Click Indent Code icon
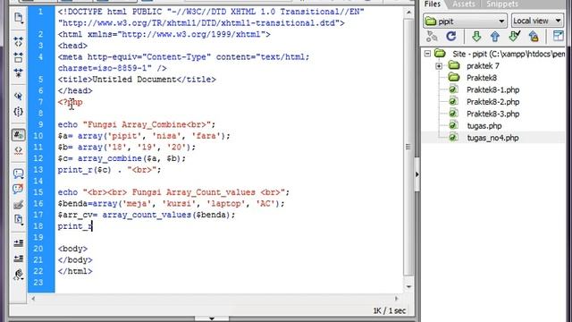Image resolution: width=572 pixels, height=322 pixels. pos(18,243)
